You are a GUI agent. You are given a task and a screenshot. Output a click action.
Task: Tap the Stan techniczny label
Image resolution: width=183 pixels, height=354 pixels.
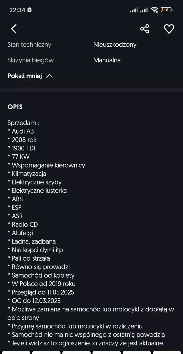(x=29, y=45)
